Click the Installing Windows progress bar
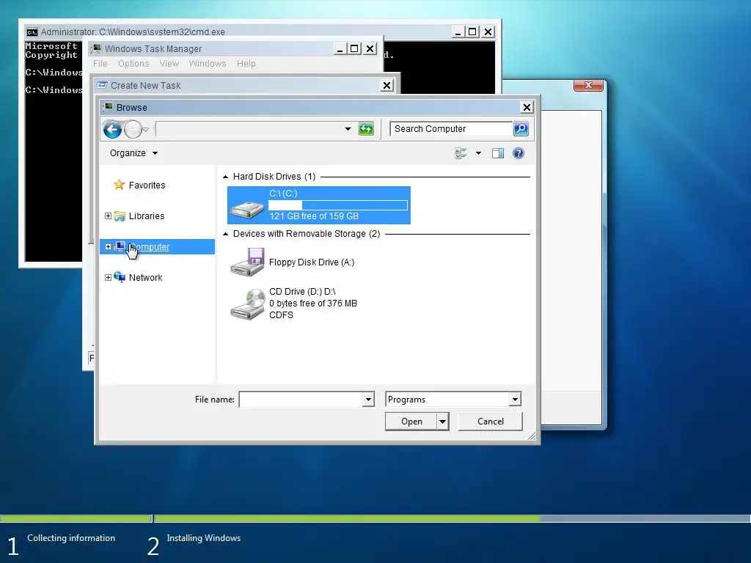 [452, 518]
